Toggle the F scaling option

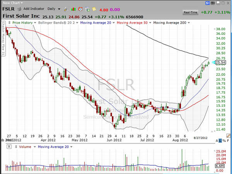(228, 141)
